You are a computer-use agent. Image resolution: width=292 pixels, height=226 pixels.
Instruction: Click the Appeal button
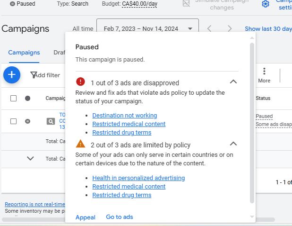86,217
